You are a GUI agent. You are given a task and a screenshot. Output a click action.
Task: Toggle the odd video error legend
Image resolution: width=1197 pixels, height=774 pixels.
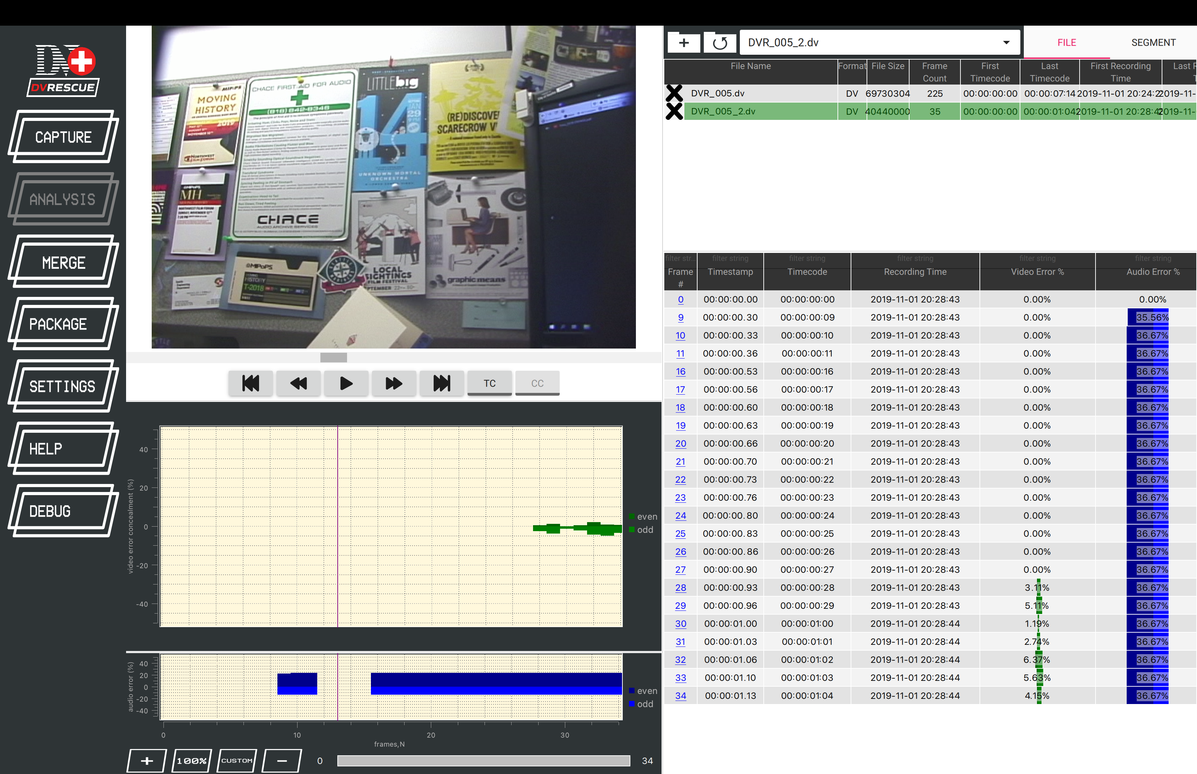click(641, 530)
